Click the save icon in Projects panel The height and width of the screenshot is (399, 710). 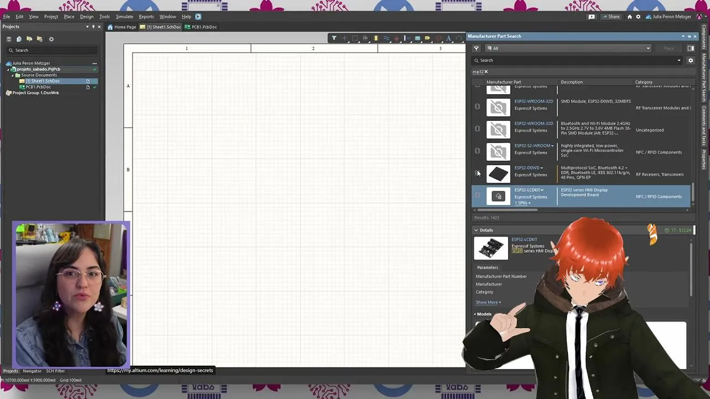coord(9,39)
